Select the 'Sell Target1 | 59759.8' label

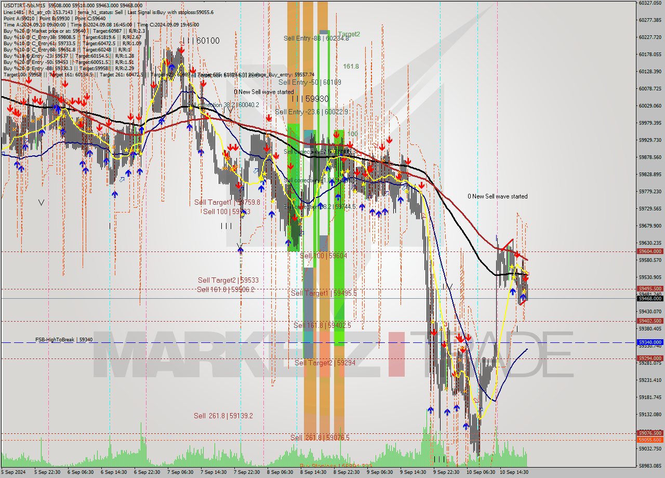point(227,202)
